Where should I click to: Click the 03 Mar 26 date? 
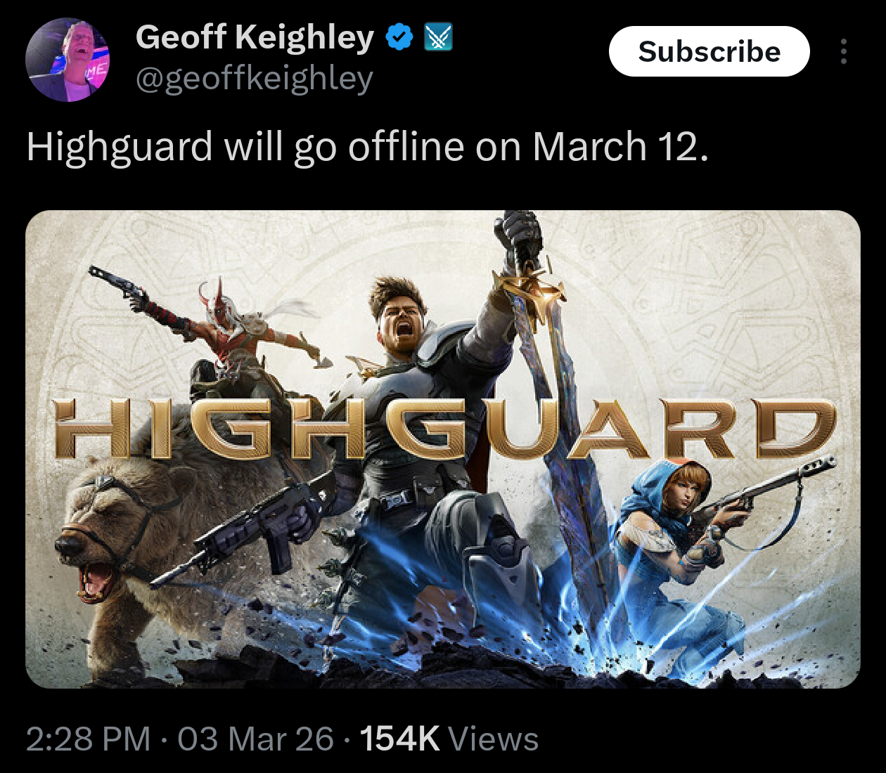[255, 739]
